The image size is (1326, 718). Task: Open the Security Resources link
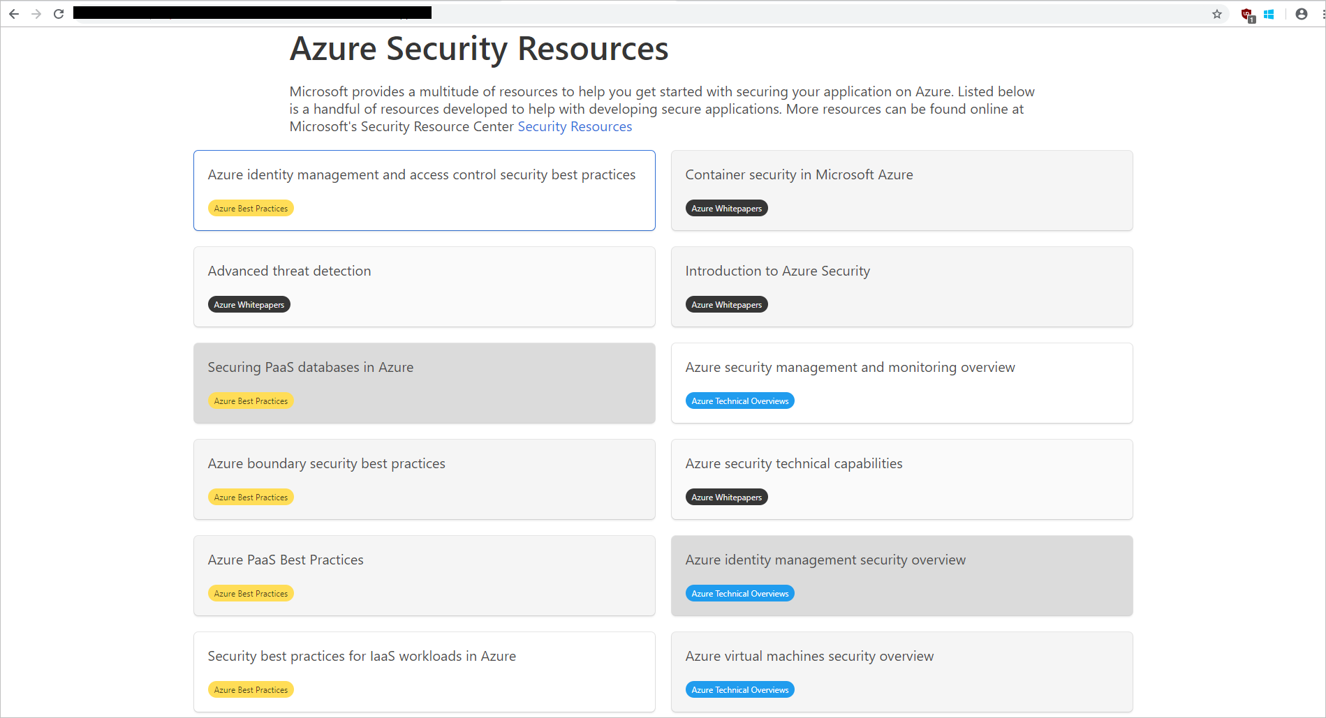(575, 126)
